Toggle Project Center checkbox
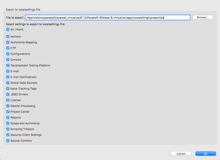This screenshot has width=220, height=160. click(x=8, y=112)
